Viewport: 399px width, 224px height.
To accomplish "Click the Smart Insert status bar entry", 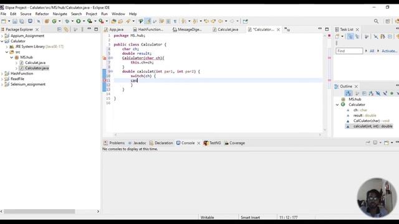I will coord(251,217).
